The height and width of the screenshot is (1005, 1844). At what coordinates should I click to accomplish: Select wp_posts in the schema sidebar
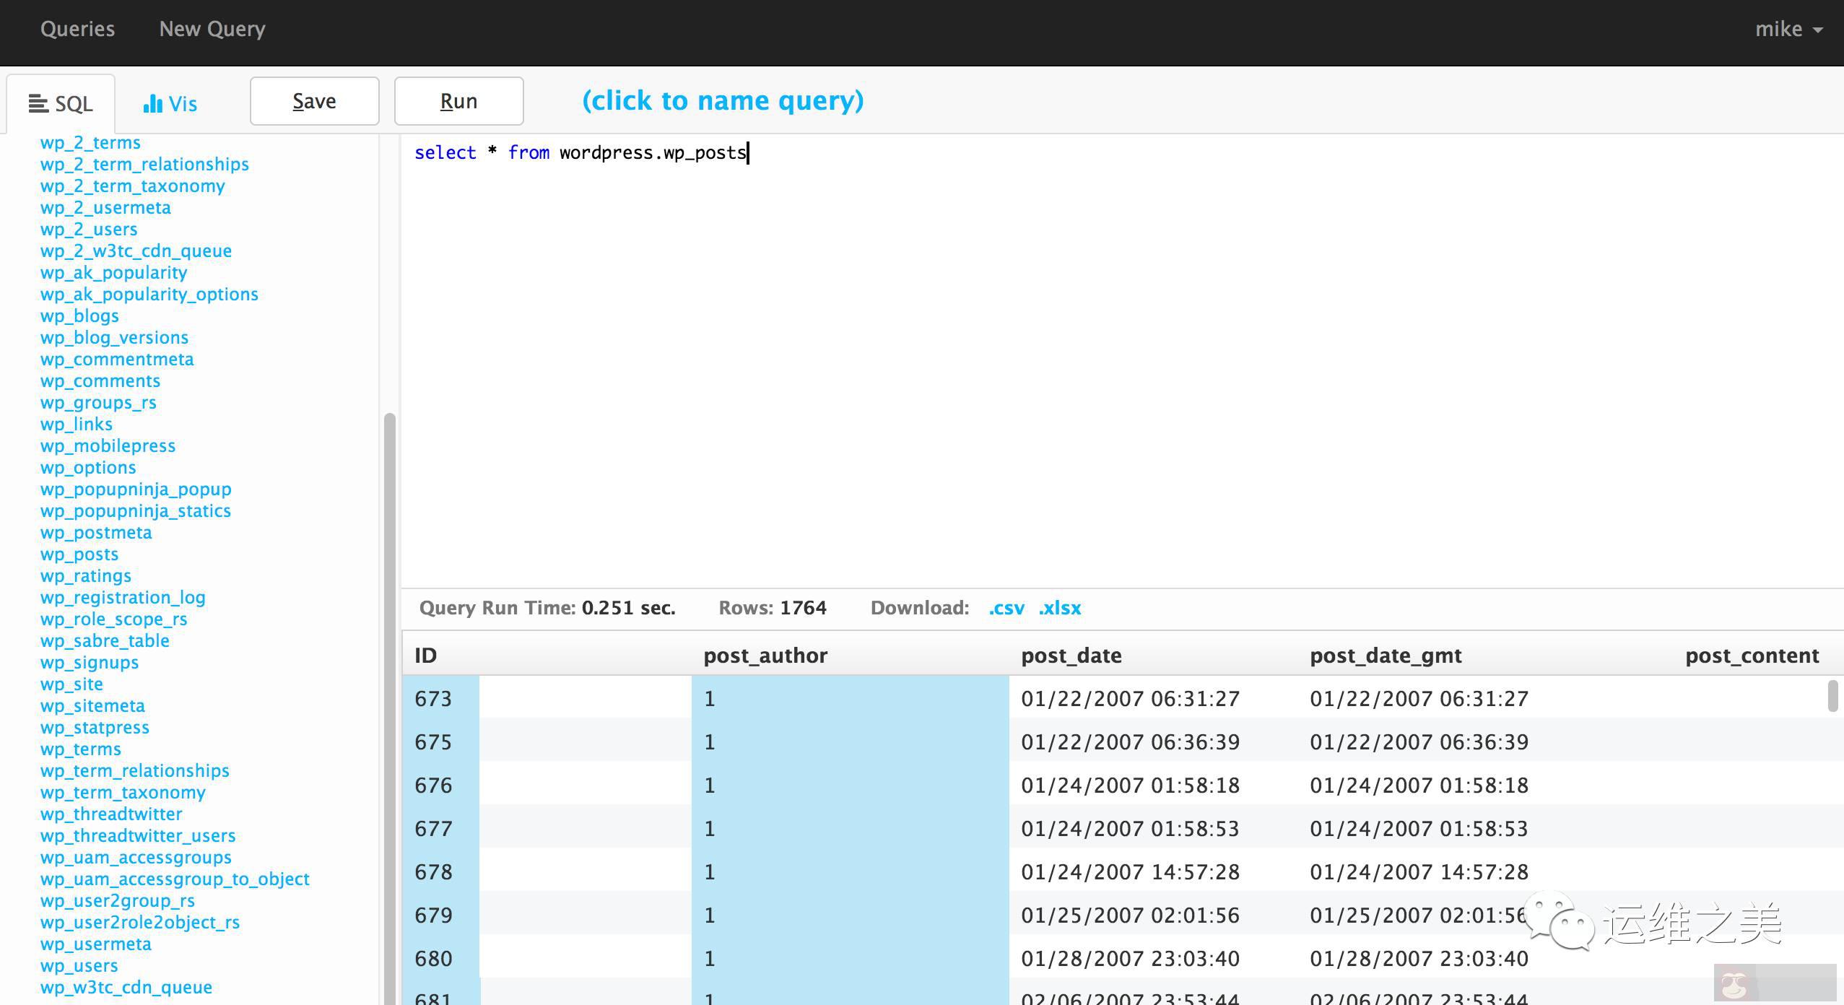pyautogui.click(x=79, y=554)
